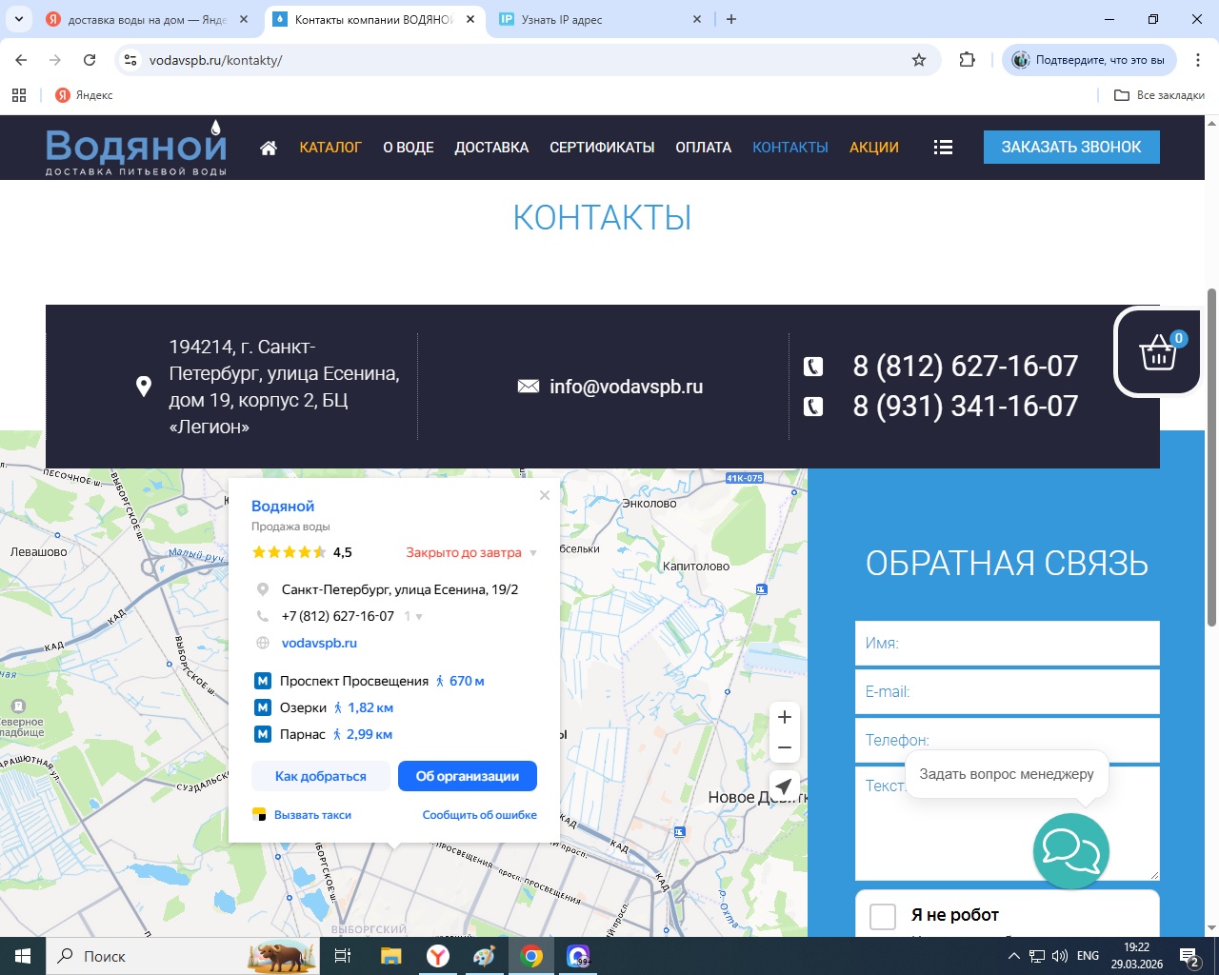Open the Chrome icon on the taskbar
This screenshot has width=1219, height=975.
pos(531,956)
